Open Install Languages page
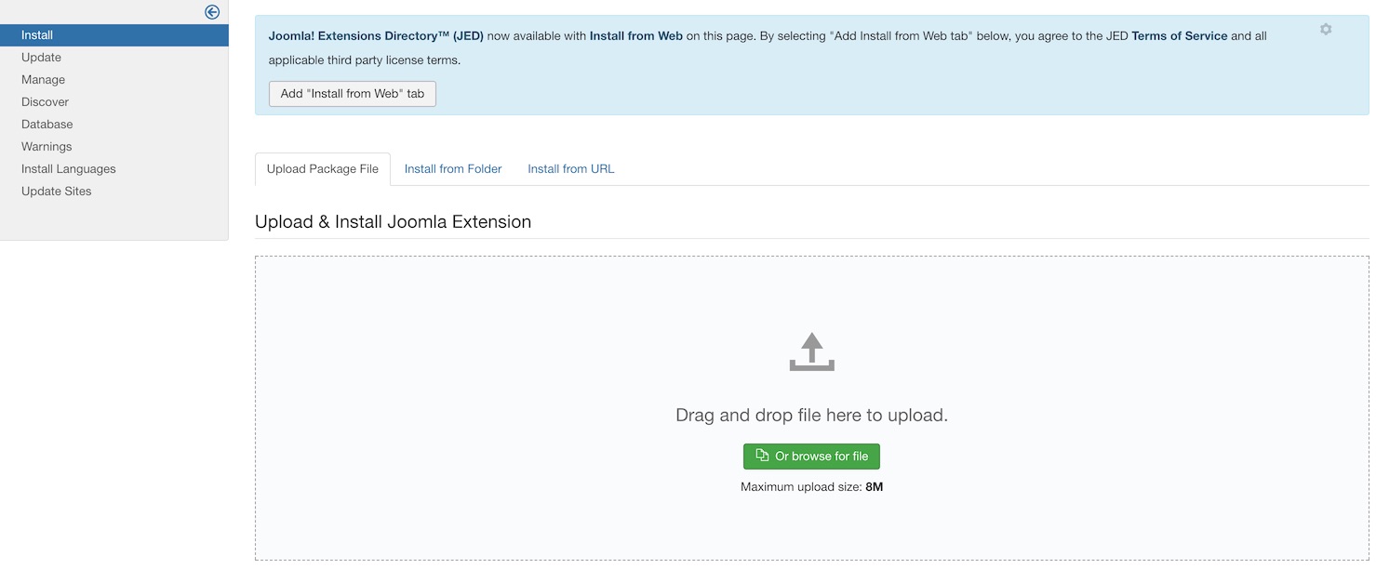The image size is (1376, 569). pyautogui.click(x=69, y=169)
